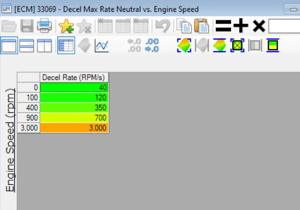Screen dimensions: 300x210
Task: Click the colored surface with horizontal blue bars icon
Action: (219, 45)
